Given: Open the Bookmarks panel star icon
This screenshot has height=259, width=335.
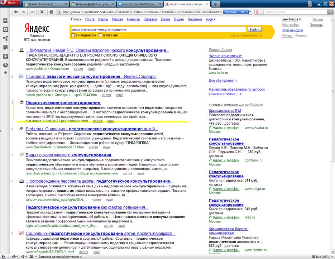Looking at the screenshot, I should [x=5, y=21].
